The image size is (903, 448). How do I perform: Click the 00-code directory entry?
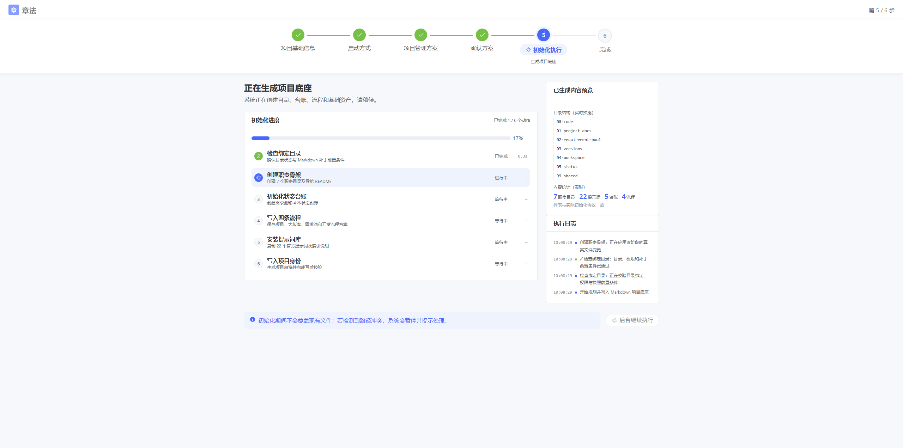[565, 122]
